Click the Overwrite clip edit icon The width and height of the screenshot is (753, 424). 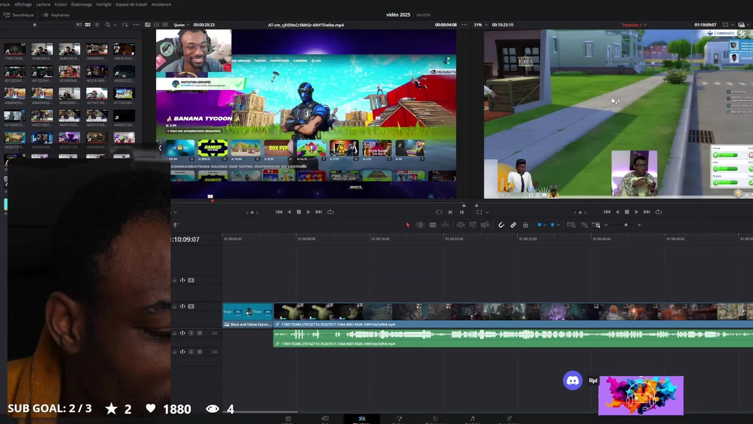coord(472,225)
